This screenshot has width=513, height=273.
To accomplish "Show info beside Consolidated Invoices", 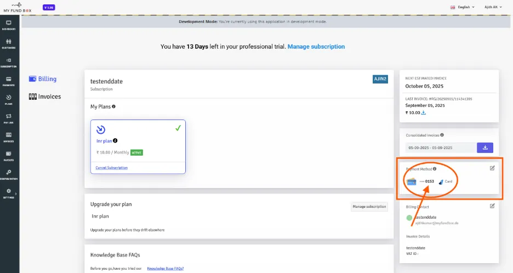I will pyautogui.click(x=442, y=135).
